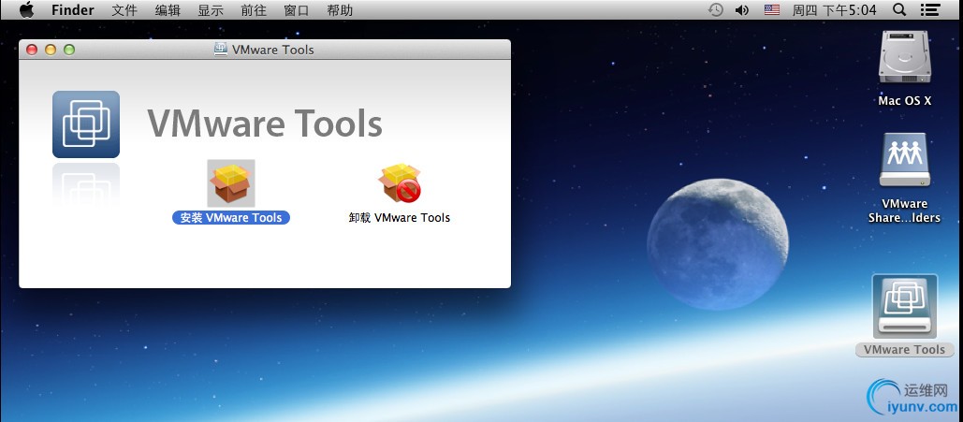
Task: Close the VMware Tools window
Action: [32, 50]
